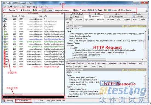
Task: Click the Find binoculars button
Action: [x=91, y=10]
